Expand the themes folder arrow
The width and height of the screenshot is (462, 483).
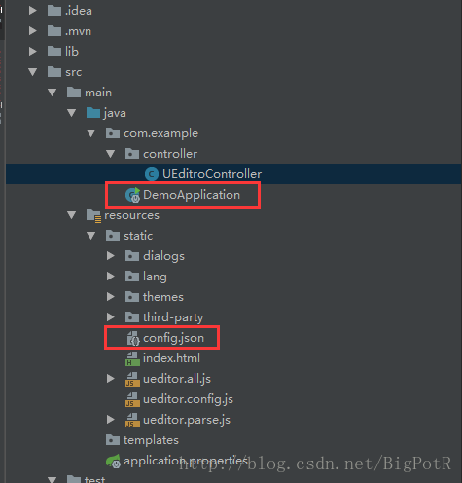pyautogui.click(x=111, y=297)
